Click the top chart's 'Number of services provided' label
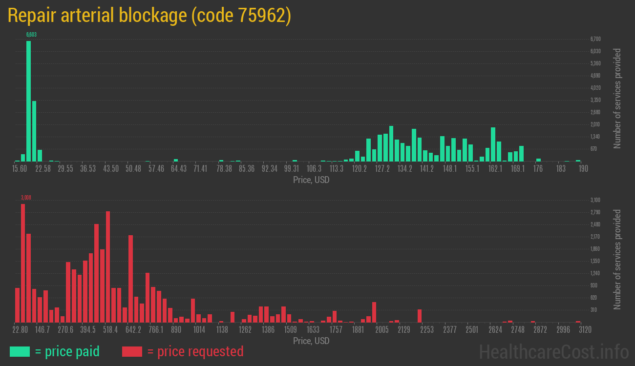Screen dimensions: 635x366 pos(617,98)
